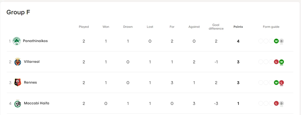This screenshot has height=115, width=301.
Task: Click the Villarreal club crest
Action: 18,62
